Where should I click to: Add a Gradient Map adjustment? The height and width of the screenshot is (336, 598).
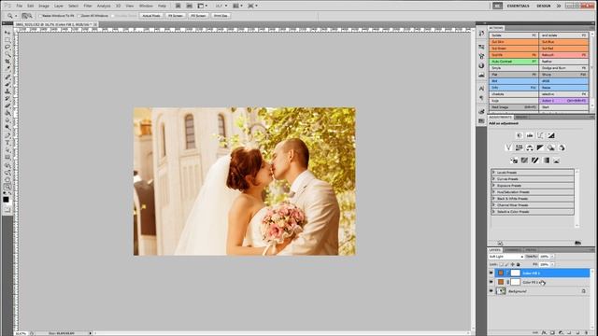pyautogui.click(x=546, y=161)
